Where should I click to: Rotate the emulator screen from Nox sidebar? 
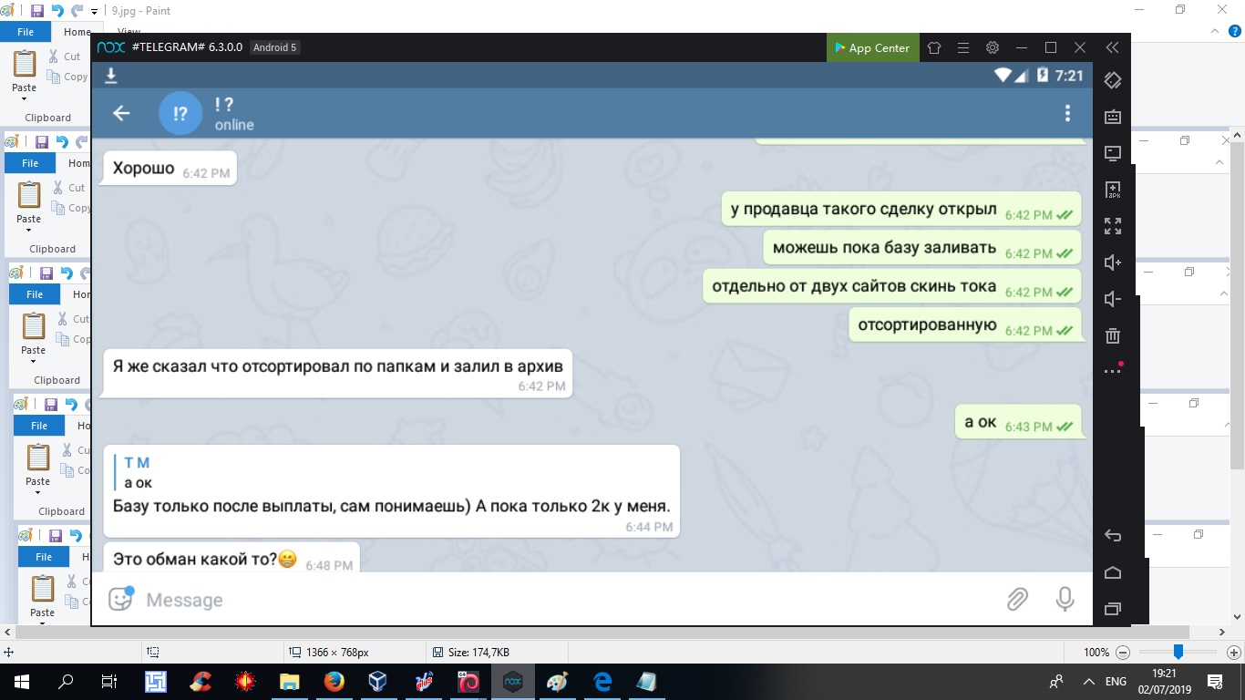pyautogui.click(x=1112, y=80)
